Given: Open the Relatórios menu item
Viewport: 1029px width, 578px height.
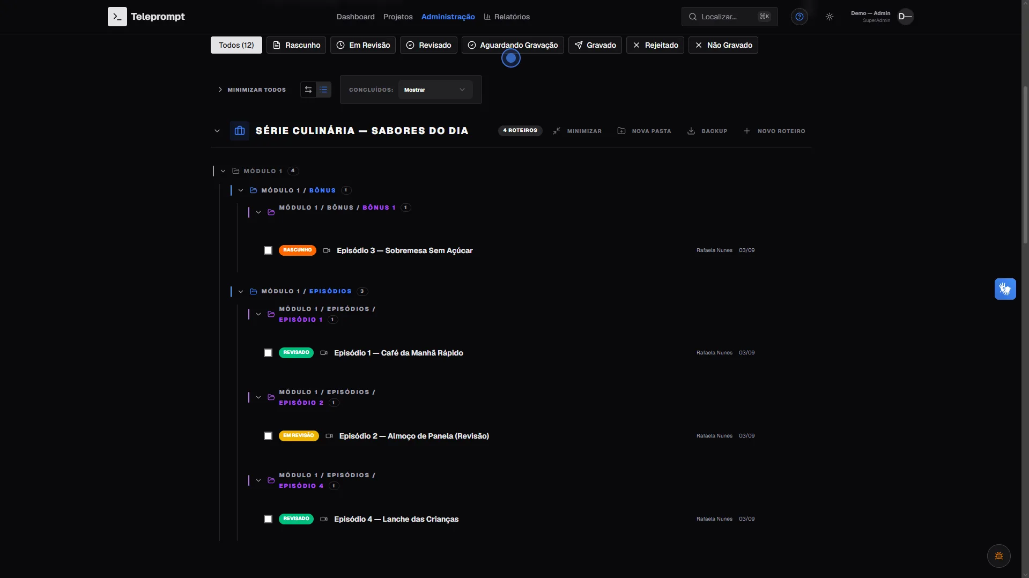Looking at the screenshot, I should [x=507, y=17].
